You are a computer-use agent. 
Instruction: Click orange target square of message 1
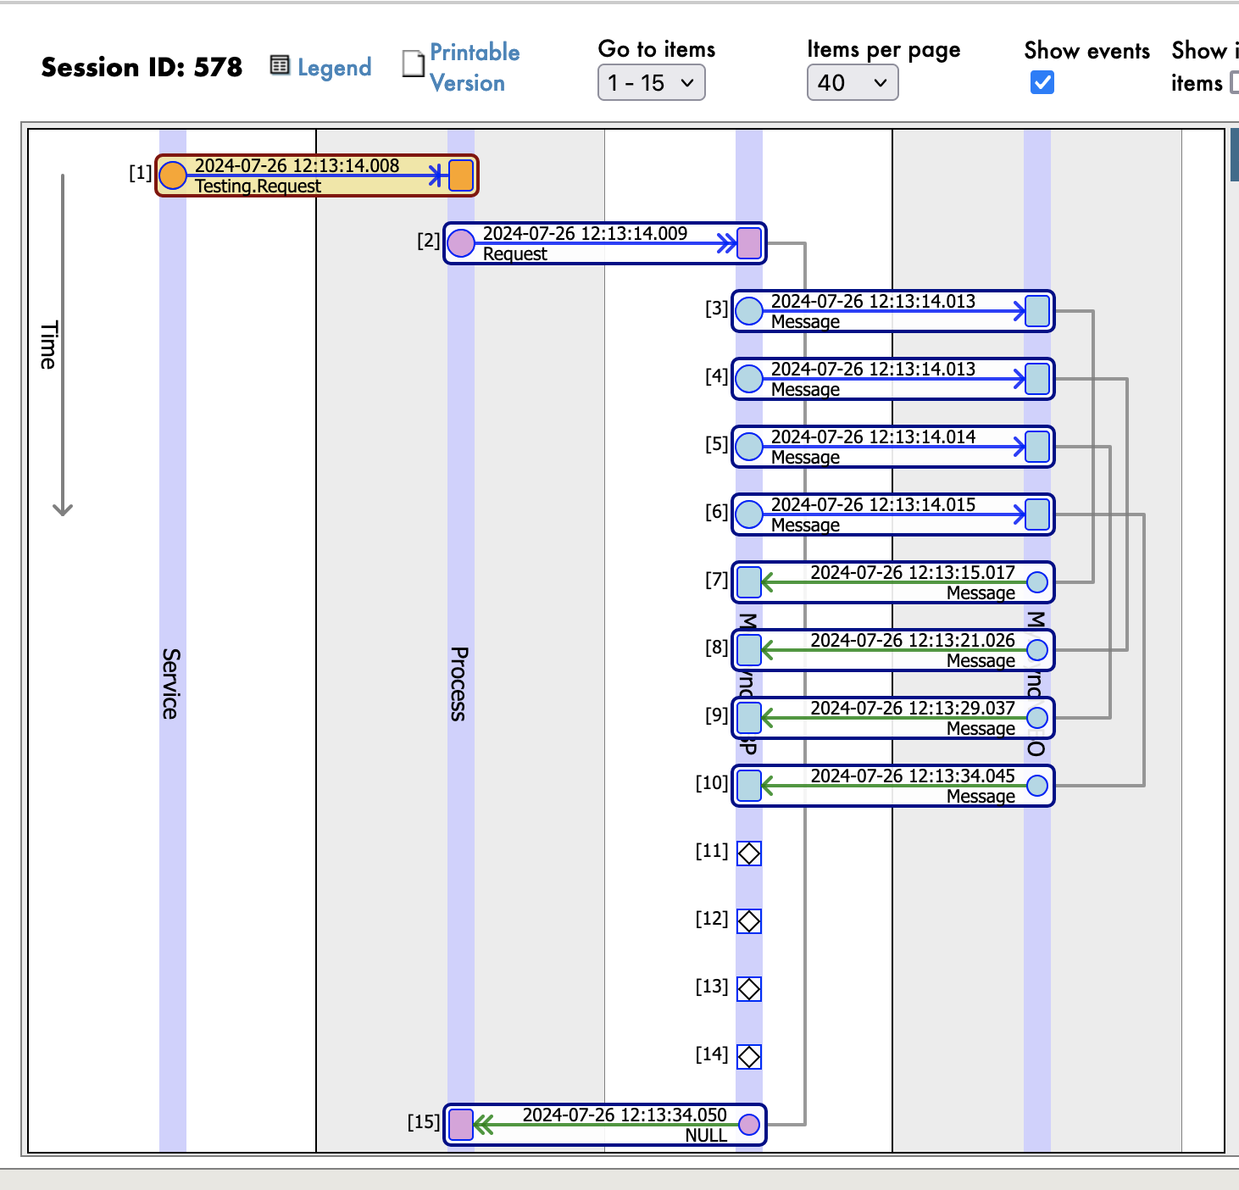click(x=461, y=175)
